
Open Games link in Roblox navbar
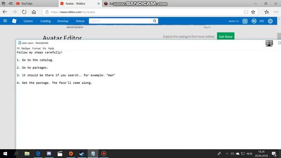tap(28, 21)
